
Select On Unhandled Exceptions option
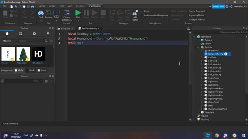coord(155,15)
